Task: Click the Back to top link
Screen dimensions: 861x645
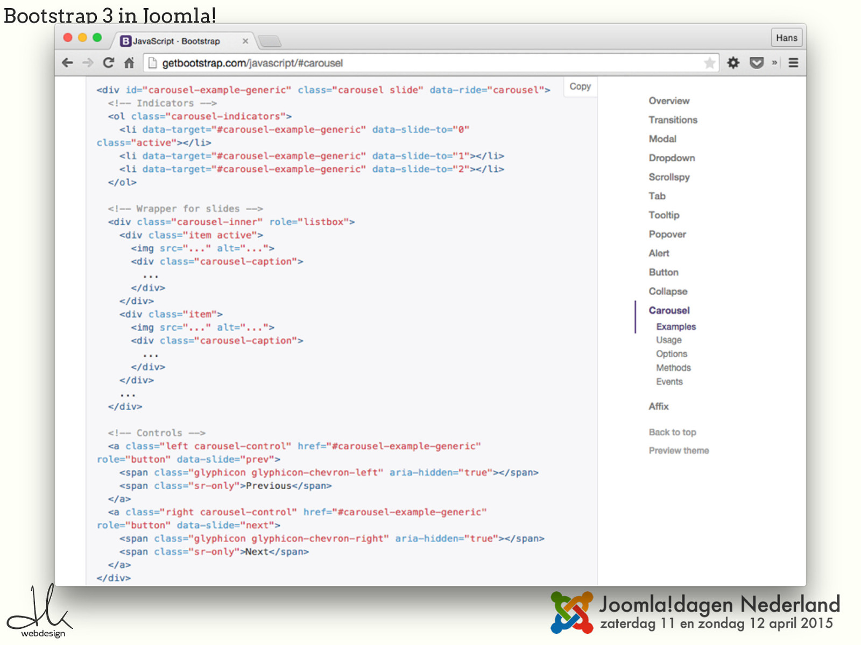Action: point(672,432)
